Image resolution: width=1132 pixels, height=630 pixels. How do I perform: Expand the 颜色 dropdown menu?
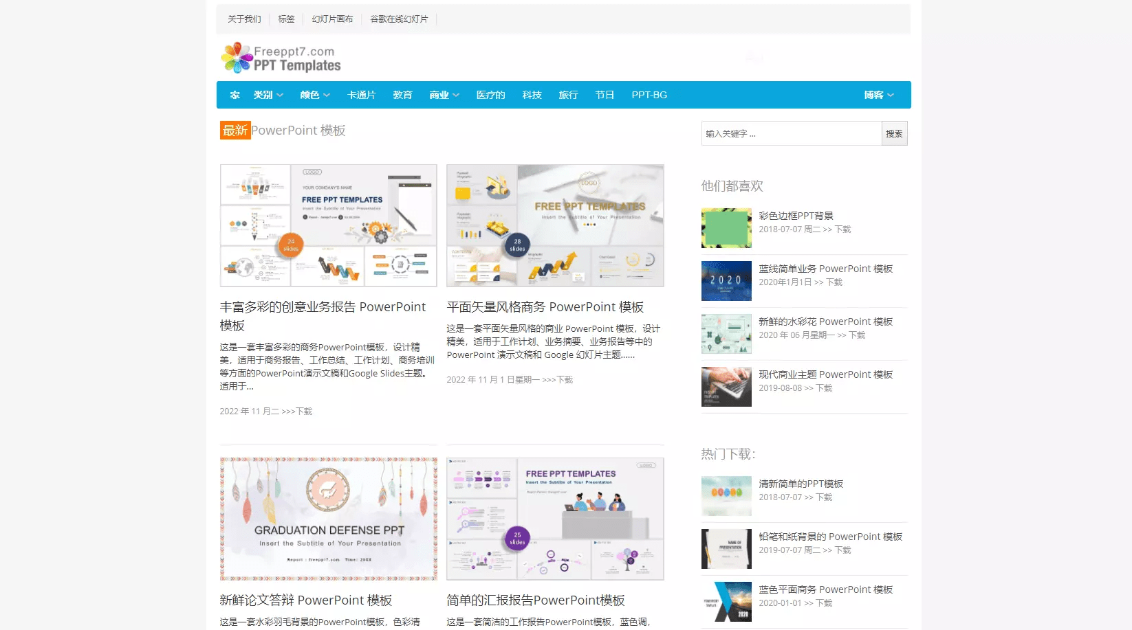pyautogui.click(x=315, y=95)
